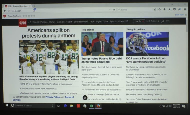This screenshot has height=115, width=190.
Task: Expand the U.S. Edition dropdown
Action: (153, 21)
